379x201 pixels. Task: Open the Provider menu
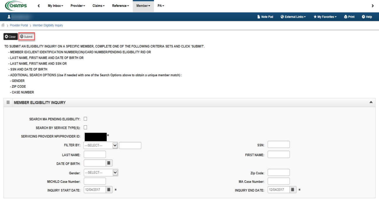(x=78, y=6)
